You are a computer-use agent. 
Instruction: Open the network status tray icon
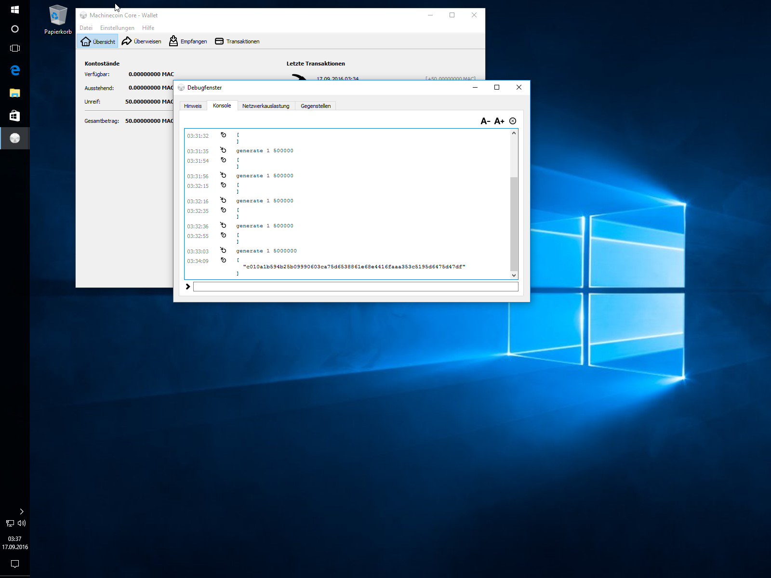pos(10,523)
